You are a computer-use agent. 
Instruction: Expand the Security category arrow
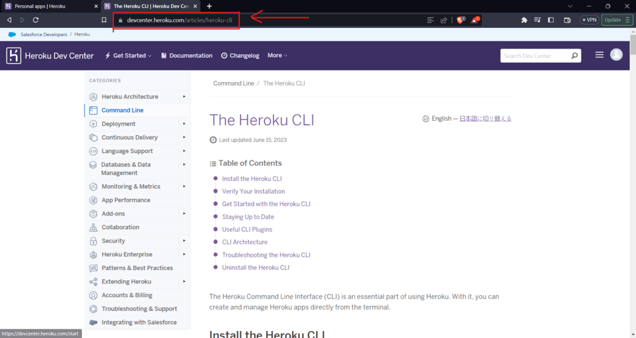tap(184, 241)
